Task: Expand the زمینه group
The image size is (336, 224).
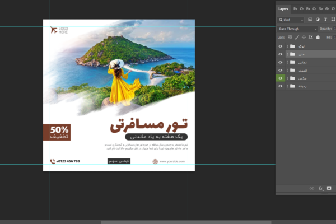Action: [x=288, y=86]
